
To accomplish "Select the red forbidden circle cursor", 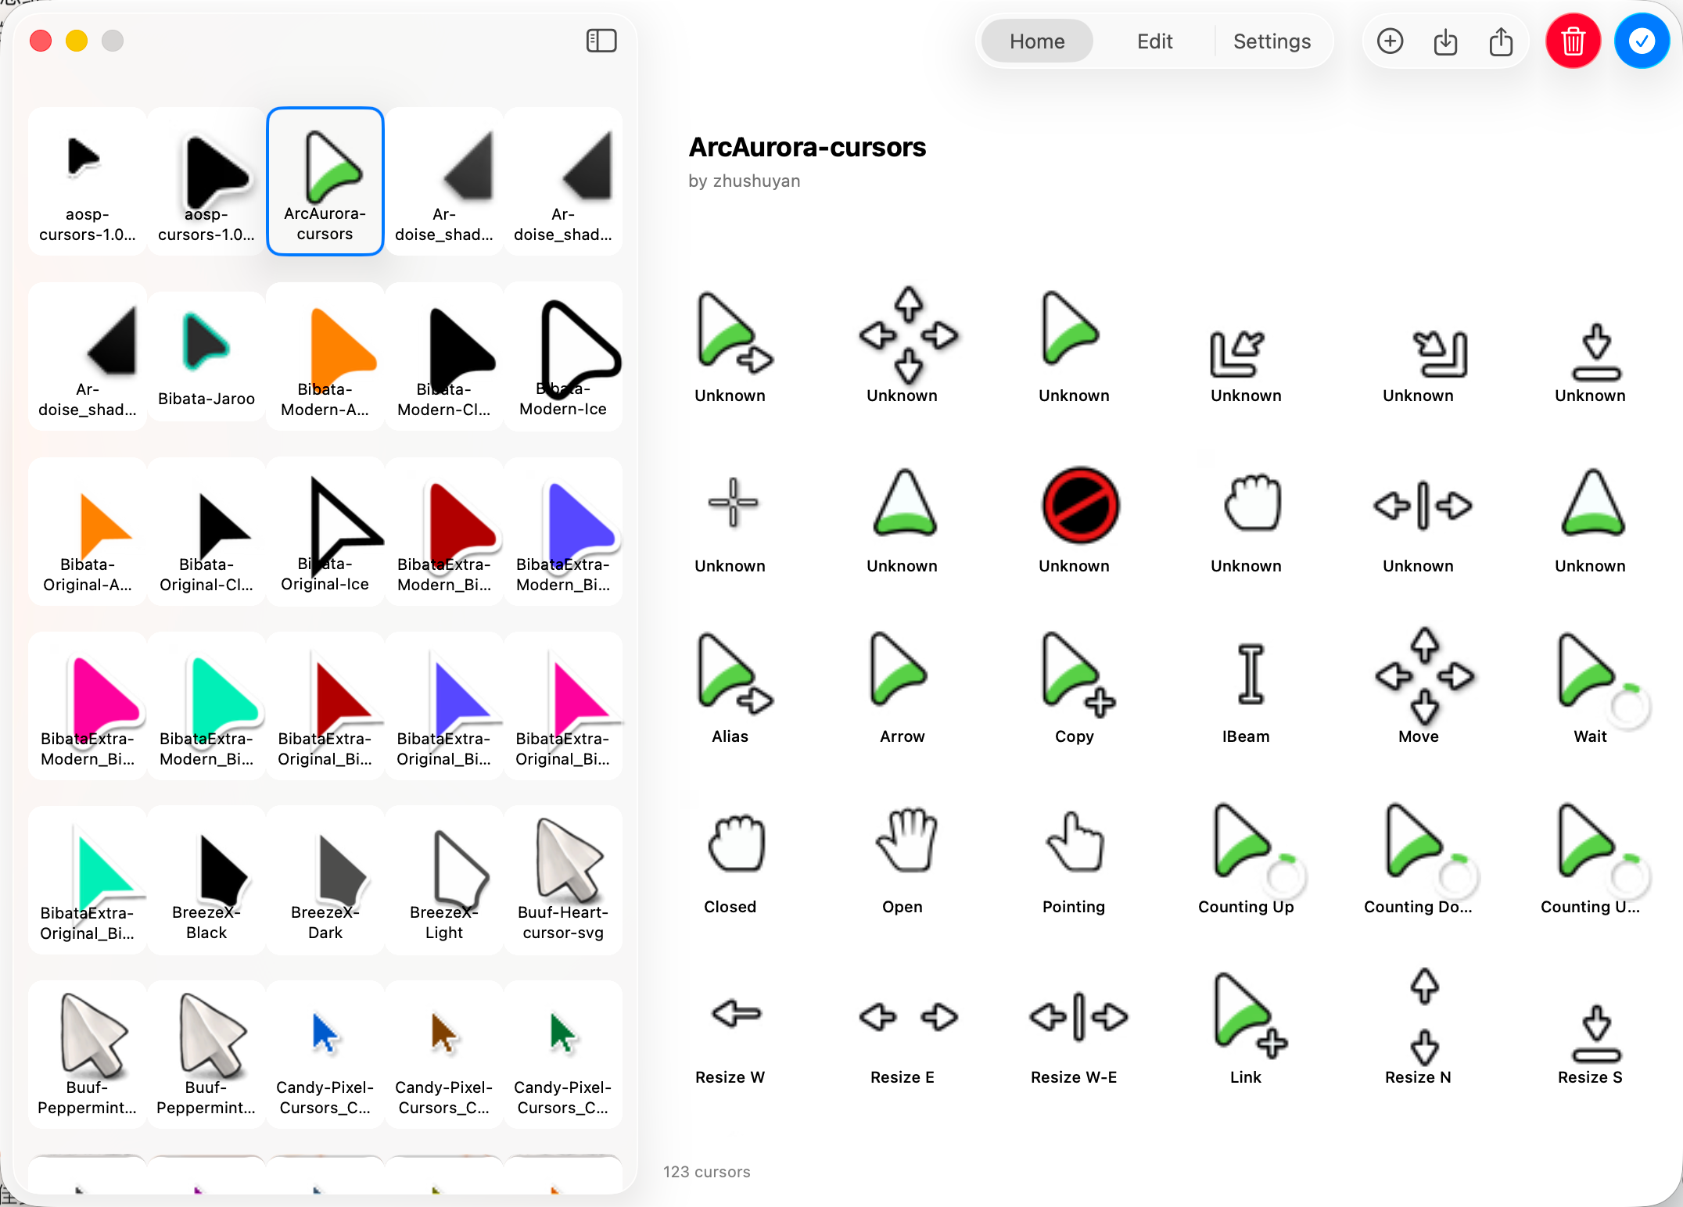I will (x=1079, y=505).
